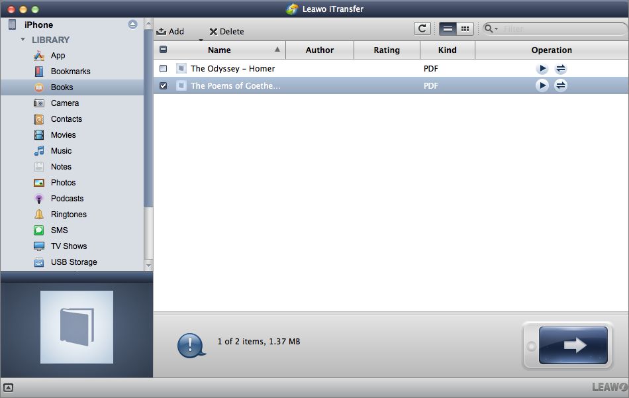629x398 pixels.
Task: Open the Add dropdown menu
Action: click(201, 39)
